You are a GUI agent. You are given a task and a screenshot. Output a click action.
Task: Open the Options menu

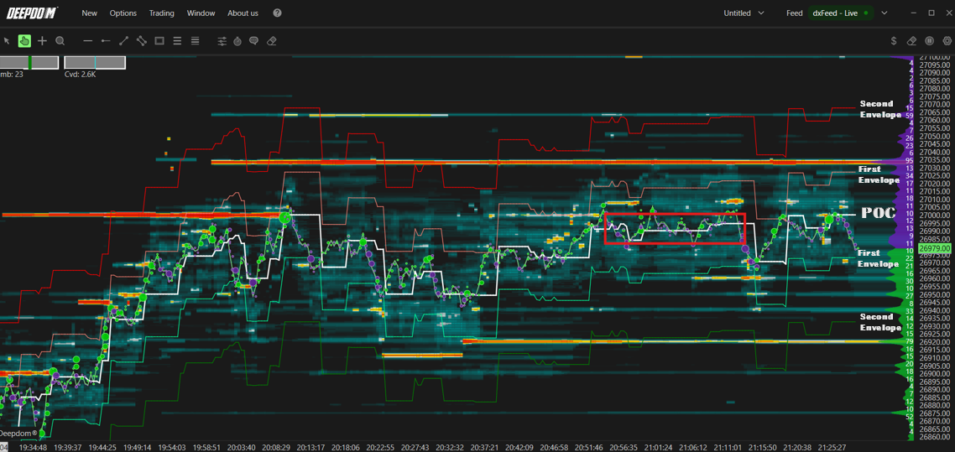(x=123, y=13)
